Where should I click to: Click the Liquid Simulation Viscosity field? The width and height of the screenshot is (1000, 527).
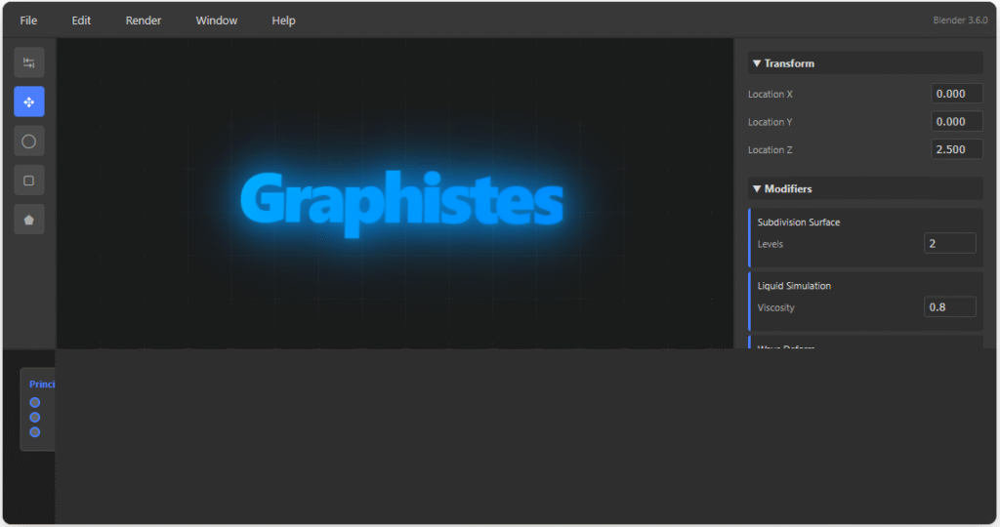tap(949, 307)
